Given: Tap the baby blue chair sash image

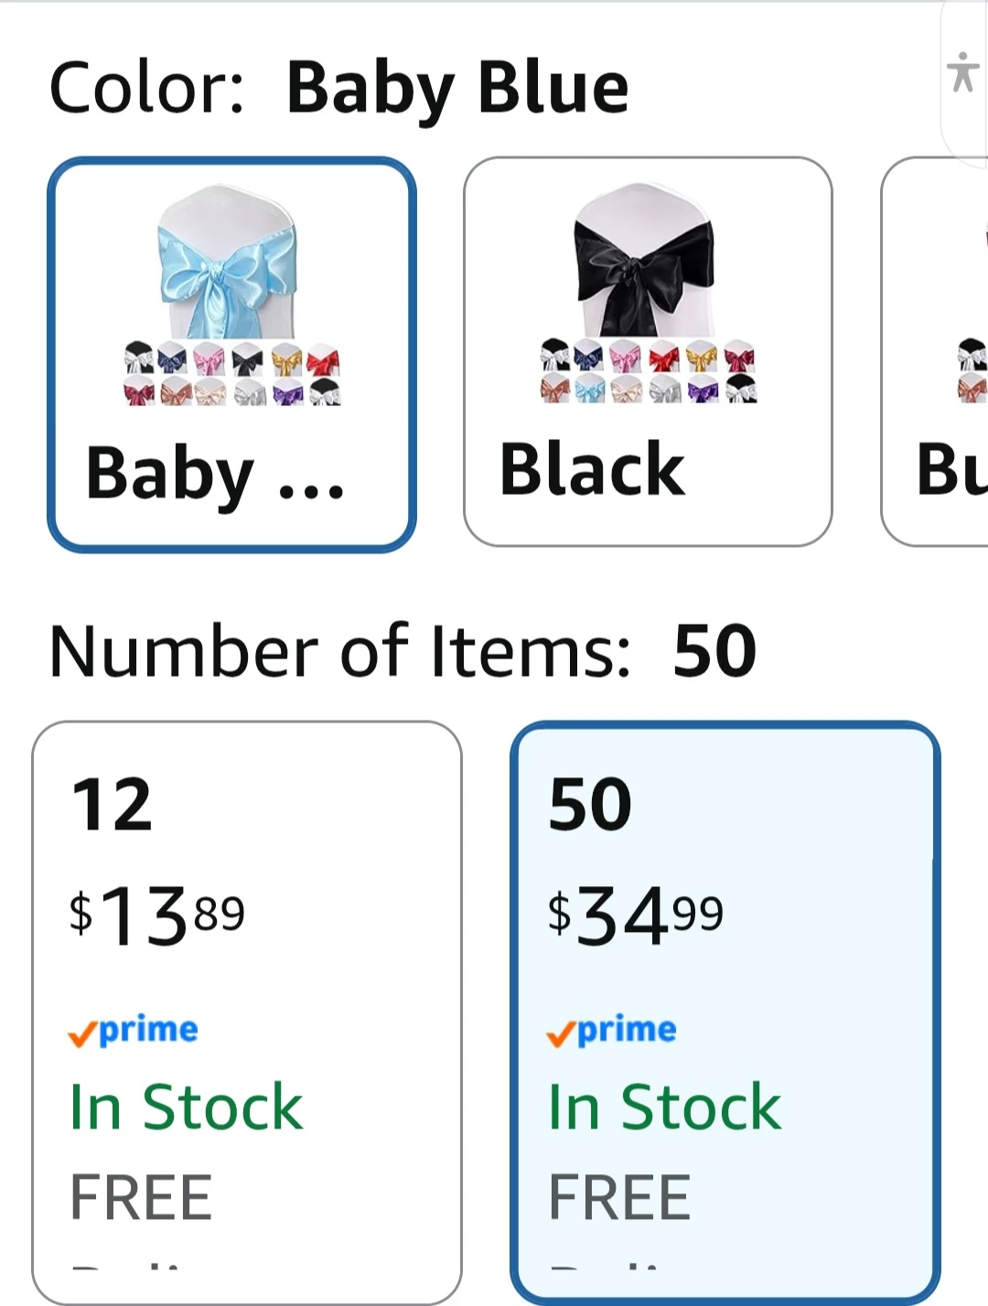Looking at the screenshot, I should pyautogui.click(x=228, y=261).
